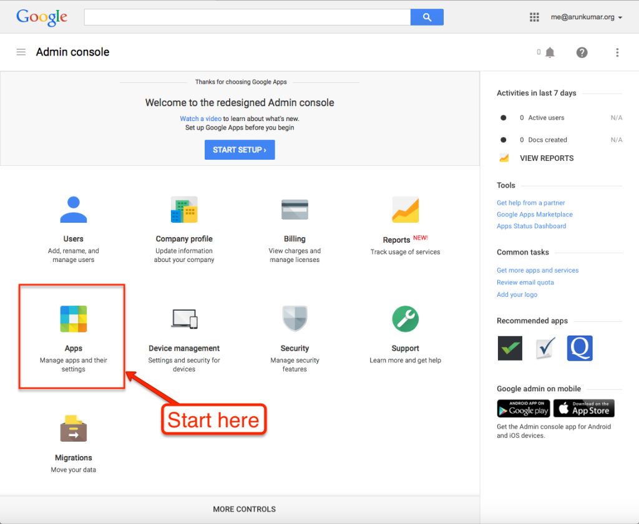This screenshot has width=639, height=524.
Task: Click the Migrations label text
Action: point(74,458)
